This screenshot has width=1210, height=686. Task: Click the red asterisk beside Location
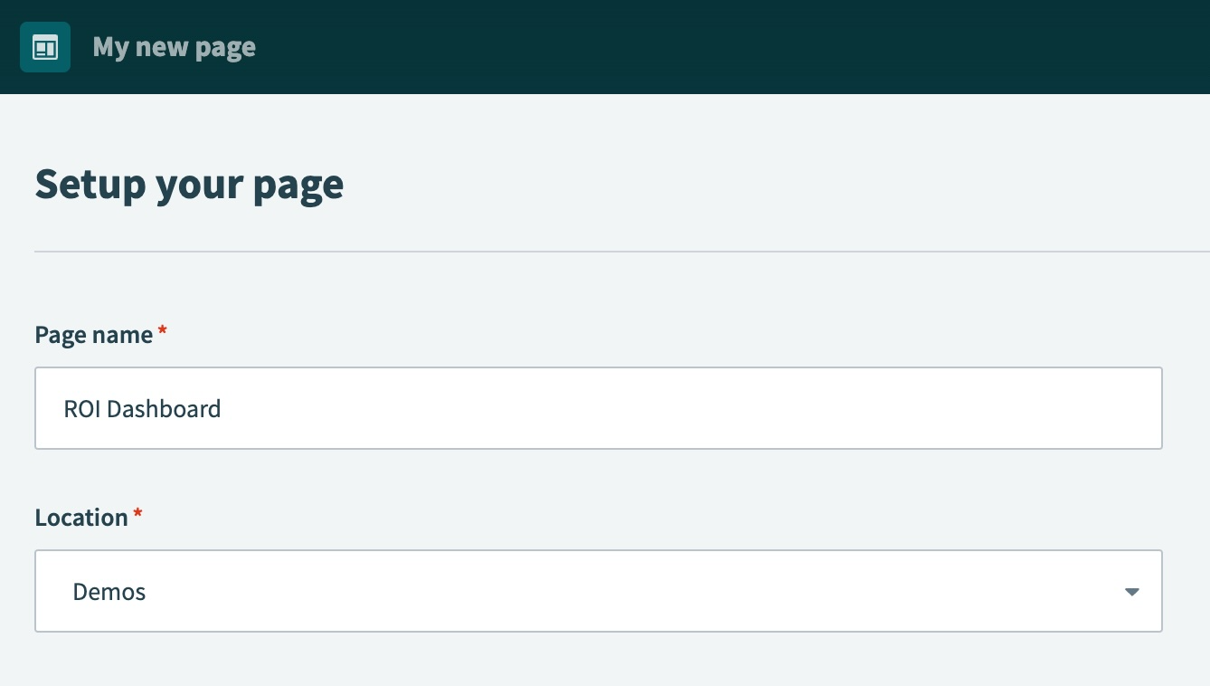point(138,515)
